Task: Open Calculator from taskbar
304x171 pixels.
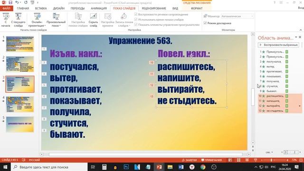Action: [104, 167]
